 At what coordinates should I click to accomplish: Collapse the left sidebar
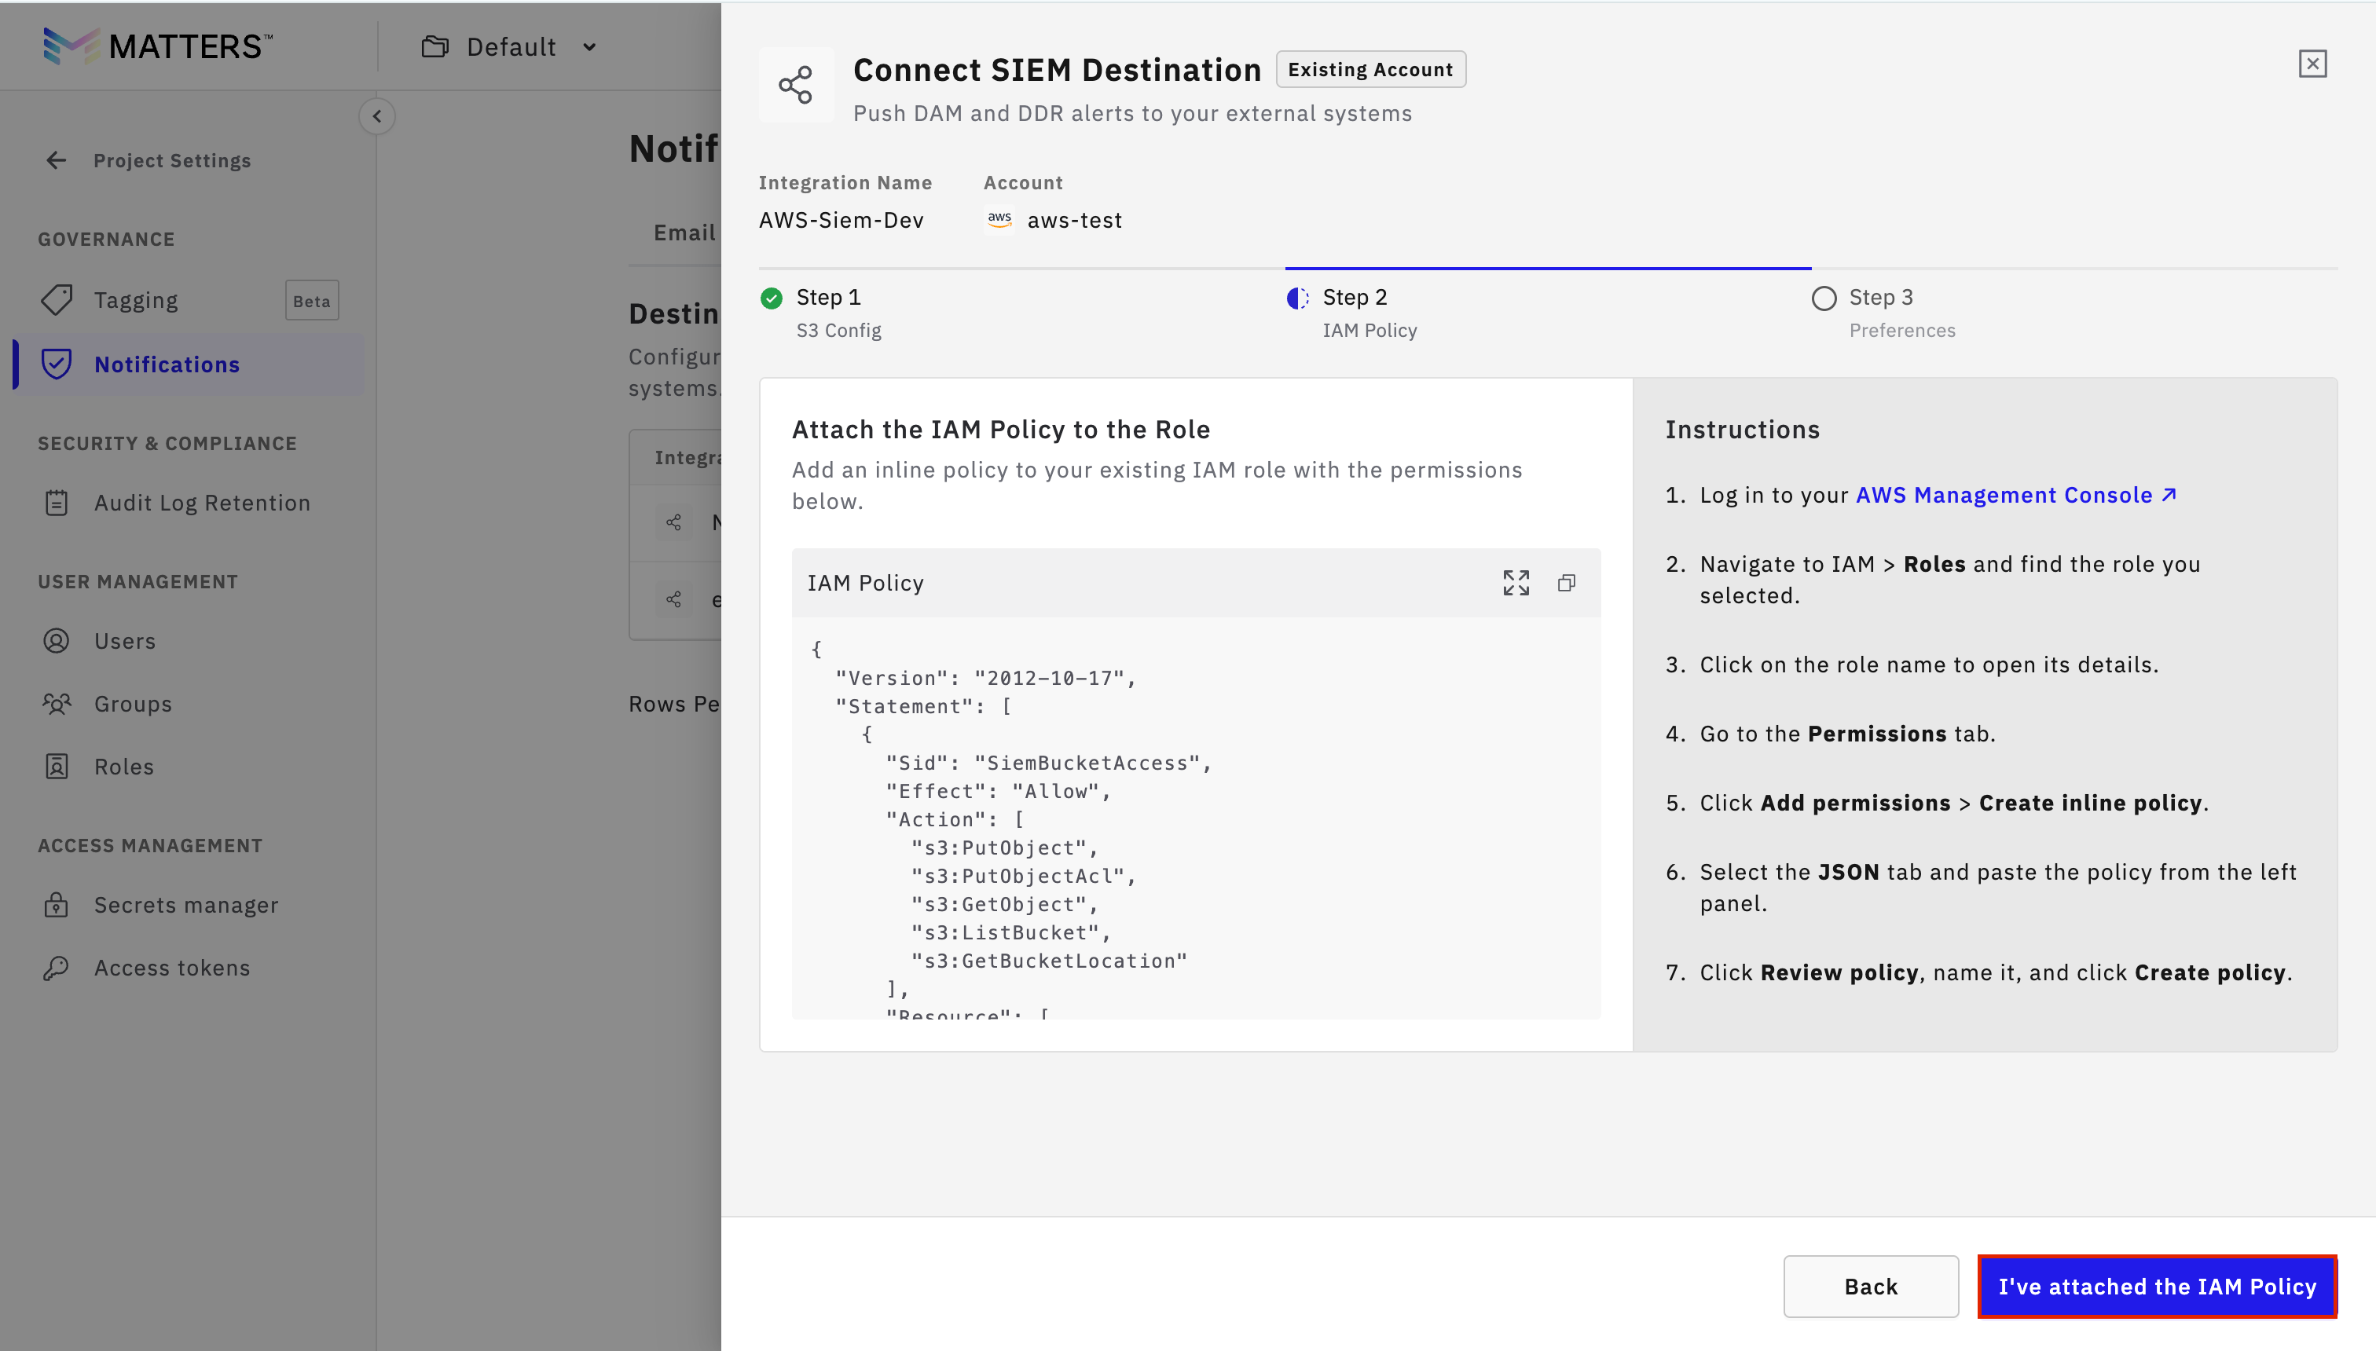(x=377, y=116)
